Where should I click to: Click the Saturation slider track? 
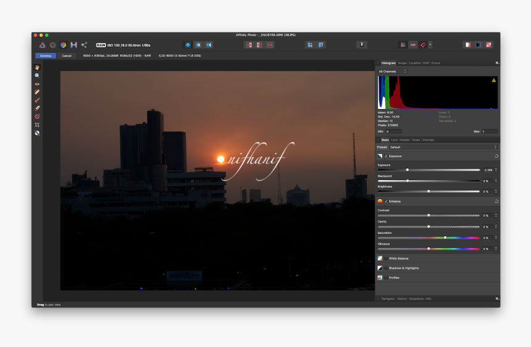[429, 238]
